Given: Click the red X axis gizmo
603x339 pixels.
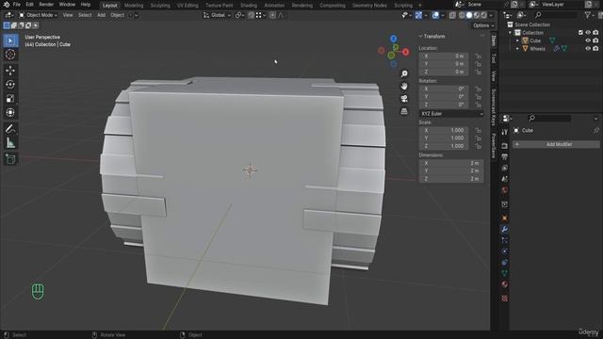Looking at the screenshot, I should [x=406, y=52].
